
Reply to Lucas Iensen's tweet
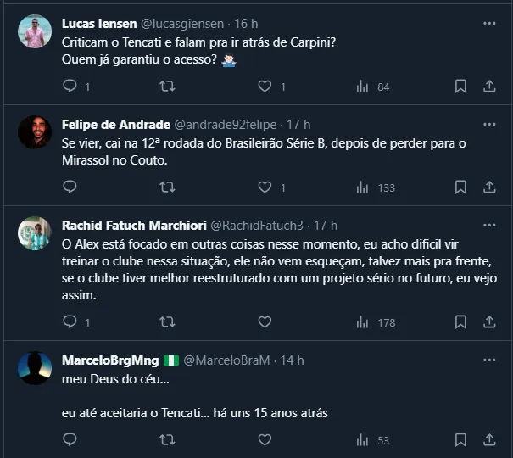pyautogui.click(x=70, y=87)
